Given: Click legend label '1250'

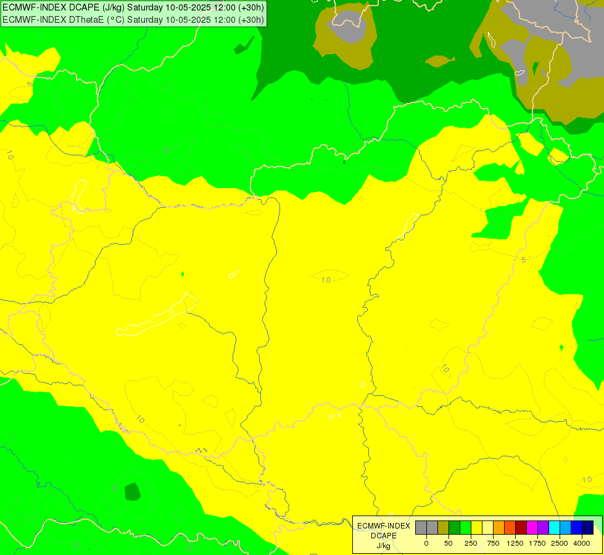Looking at the screenshot, I should click(x=515, y=543).
